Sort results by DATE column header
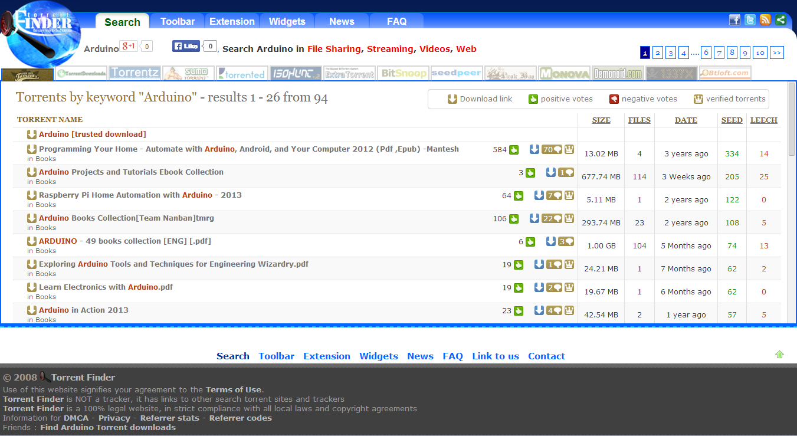 point(686,120)
